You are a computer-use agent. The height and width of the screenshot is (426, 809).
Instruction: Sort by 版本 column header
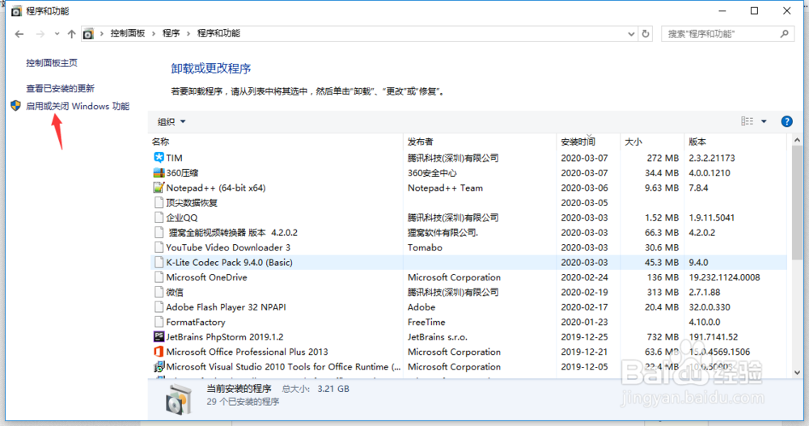tap(735, 141)
